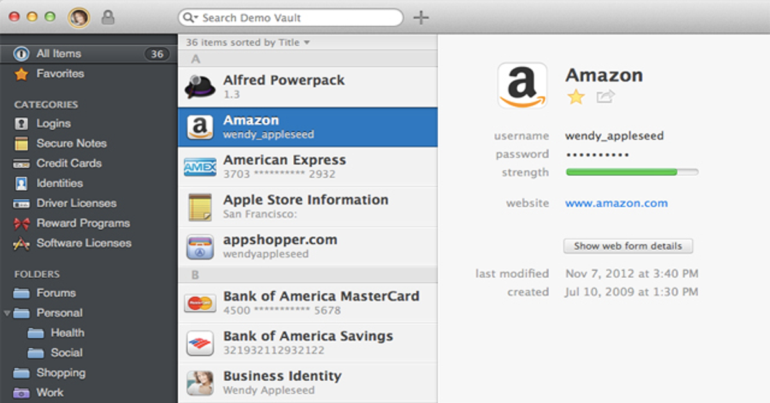Select appshopper.com login entry

[x=307, y=246]
